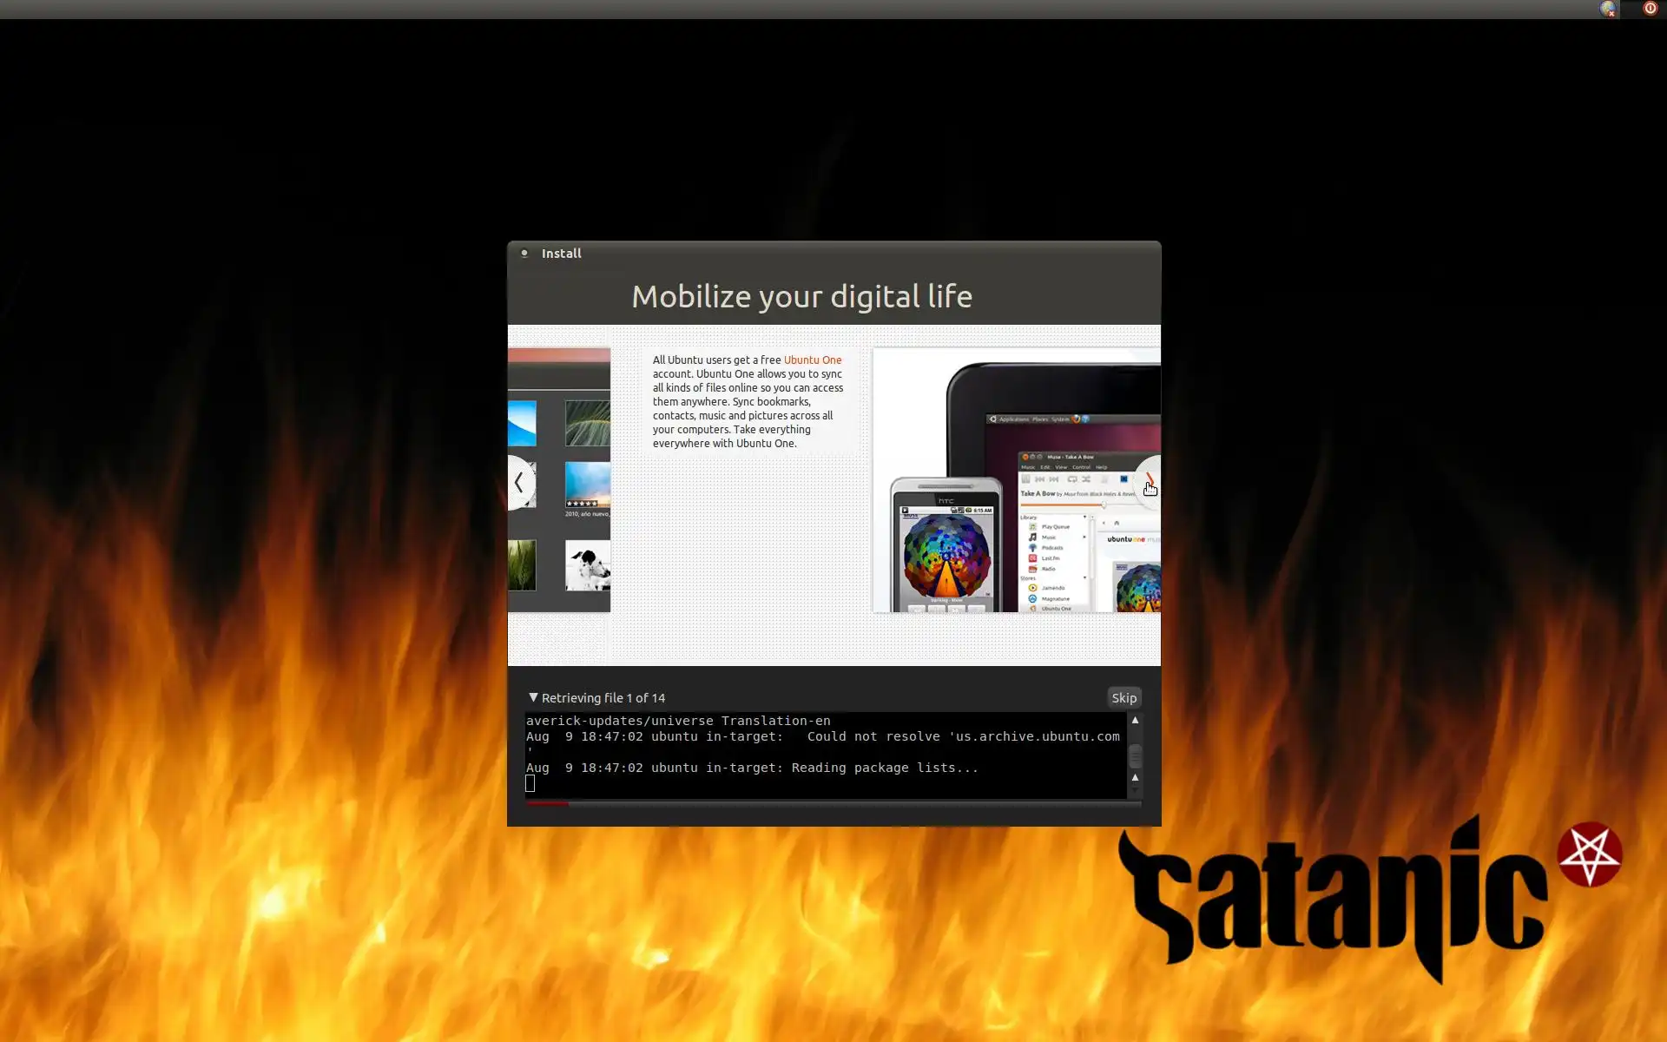Collapse the Retrieving file details triangle

[x=533, y=697]
